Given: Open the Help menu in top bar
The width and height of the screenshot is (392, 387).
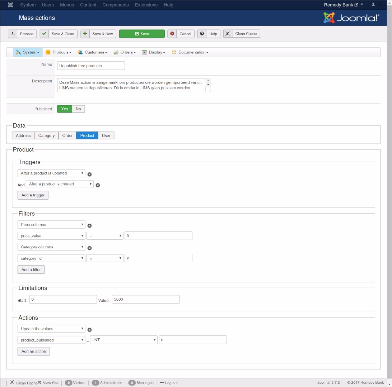Looking at the screenshot, I should click(x=168, y=5).
